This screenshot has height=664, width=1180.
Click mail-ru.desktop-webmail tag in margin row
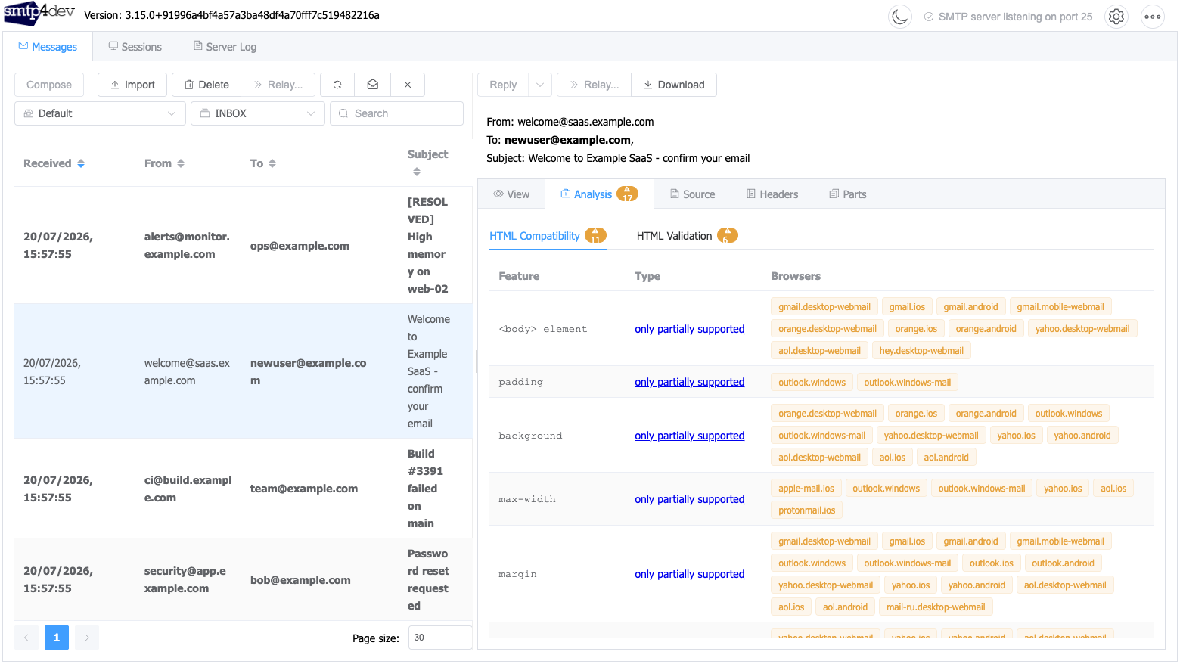click(936, 607)
